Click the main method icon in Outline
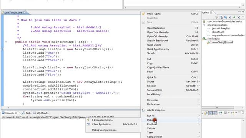The height and width of the screenshot is (138, 246). pyautogui.click(x=209, y=42)
